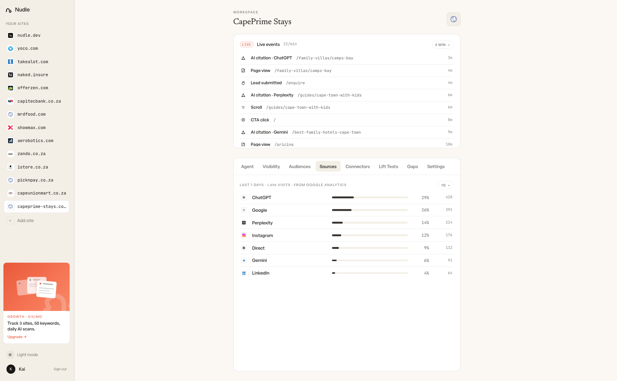Open the Settings tab
Screen dimensions: 617x381
(x=436, y=167)
